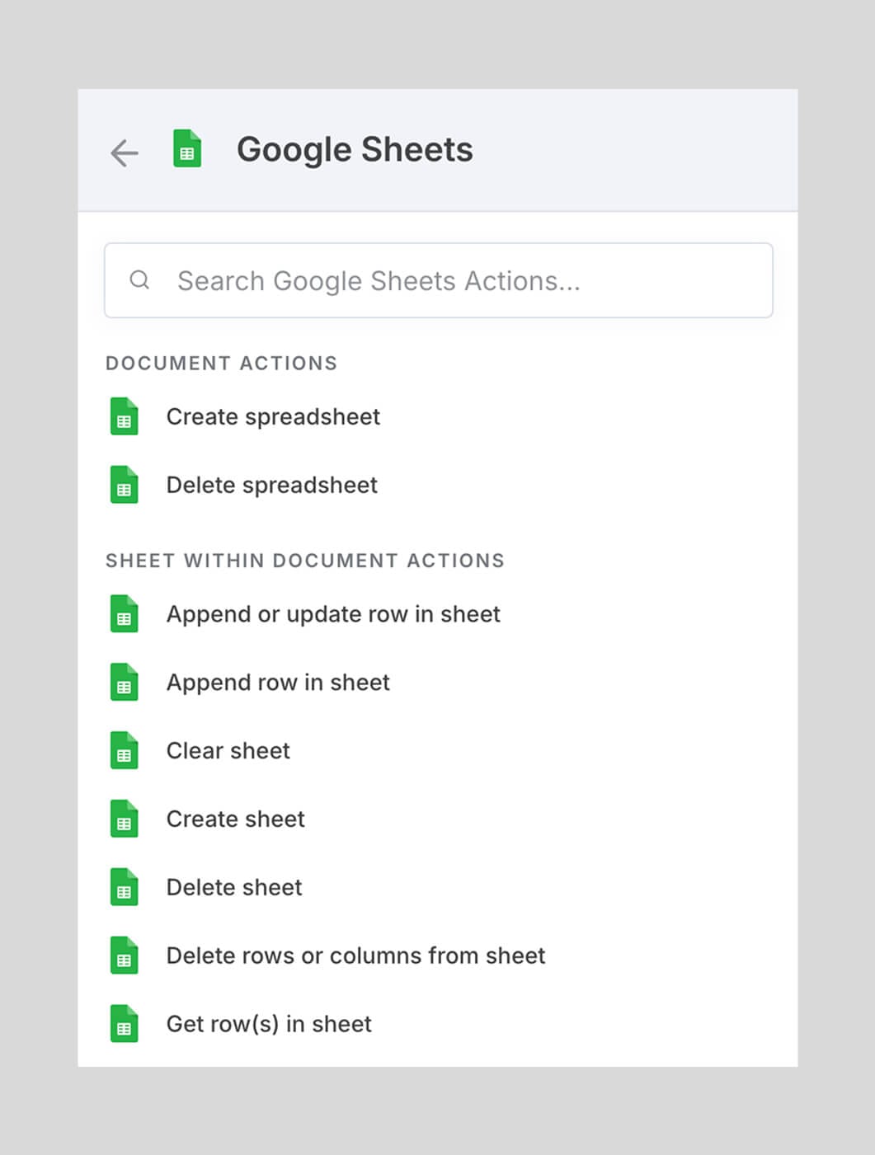The height and width of the screenshot is (1155, 875).
Task: Select the Delete sheet icon
Action: coord(123,888)
